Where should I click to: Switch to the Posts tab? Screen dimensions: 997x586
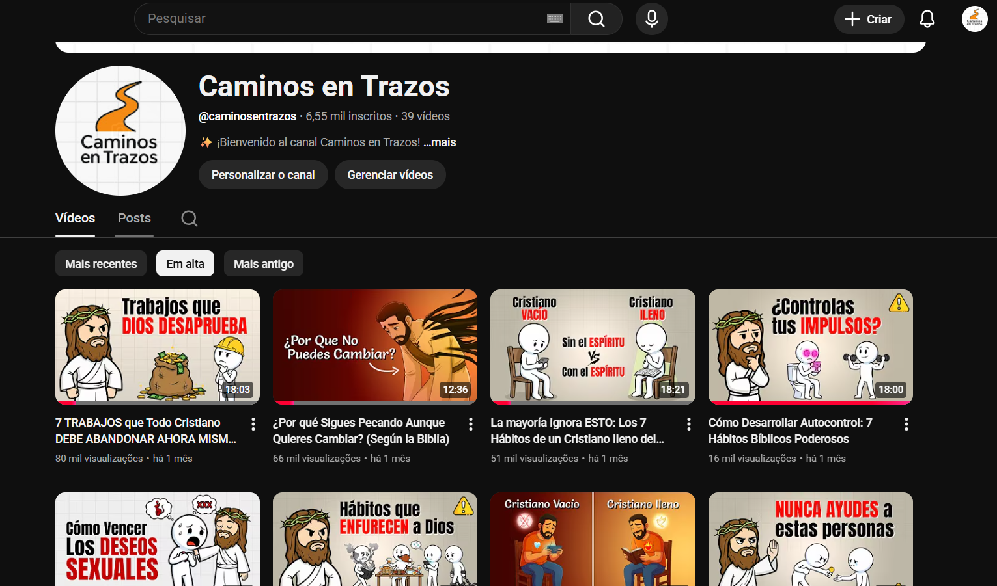[134, 218]
